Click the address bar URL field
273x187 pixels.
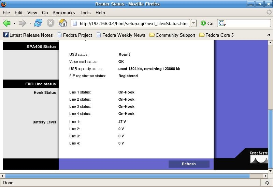click(133, 23)
